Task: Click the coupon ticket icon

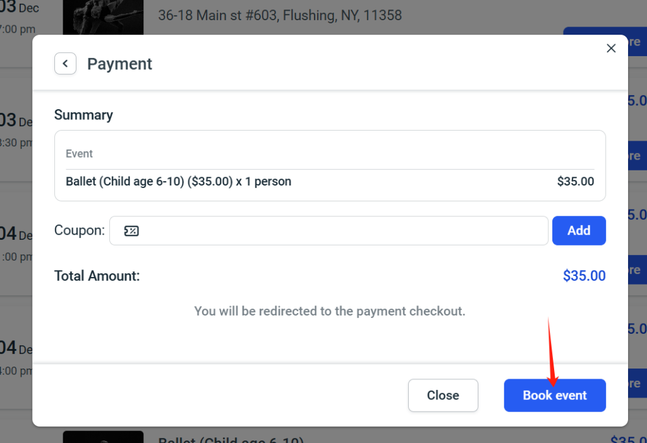Action: point(131,231)
